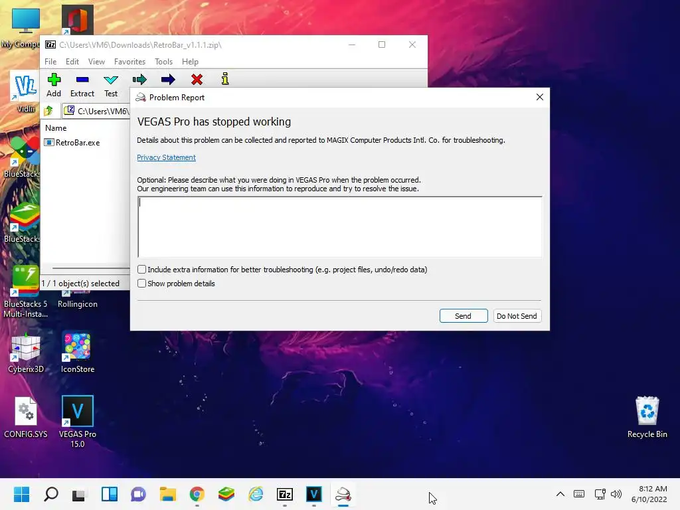Click the touch keyboard tray icon
The image size is (680, 510).
(x=579, y=494)
